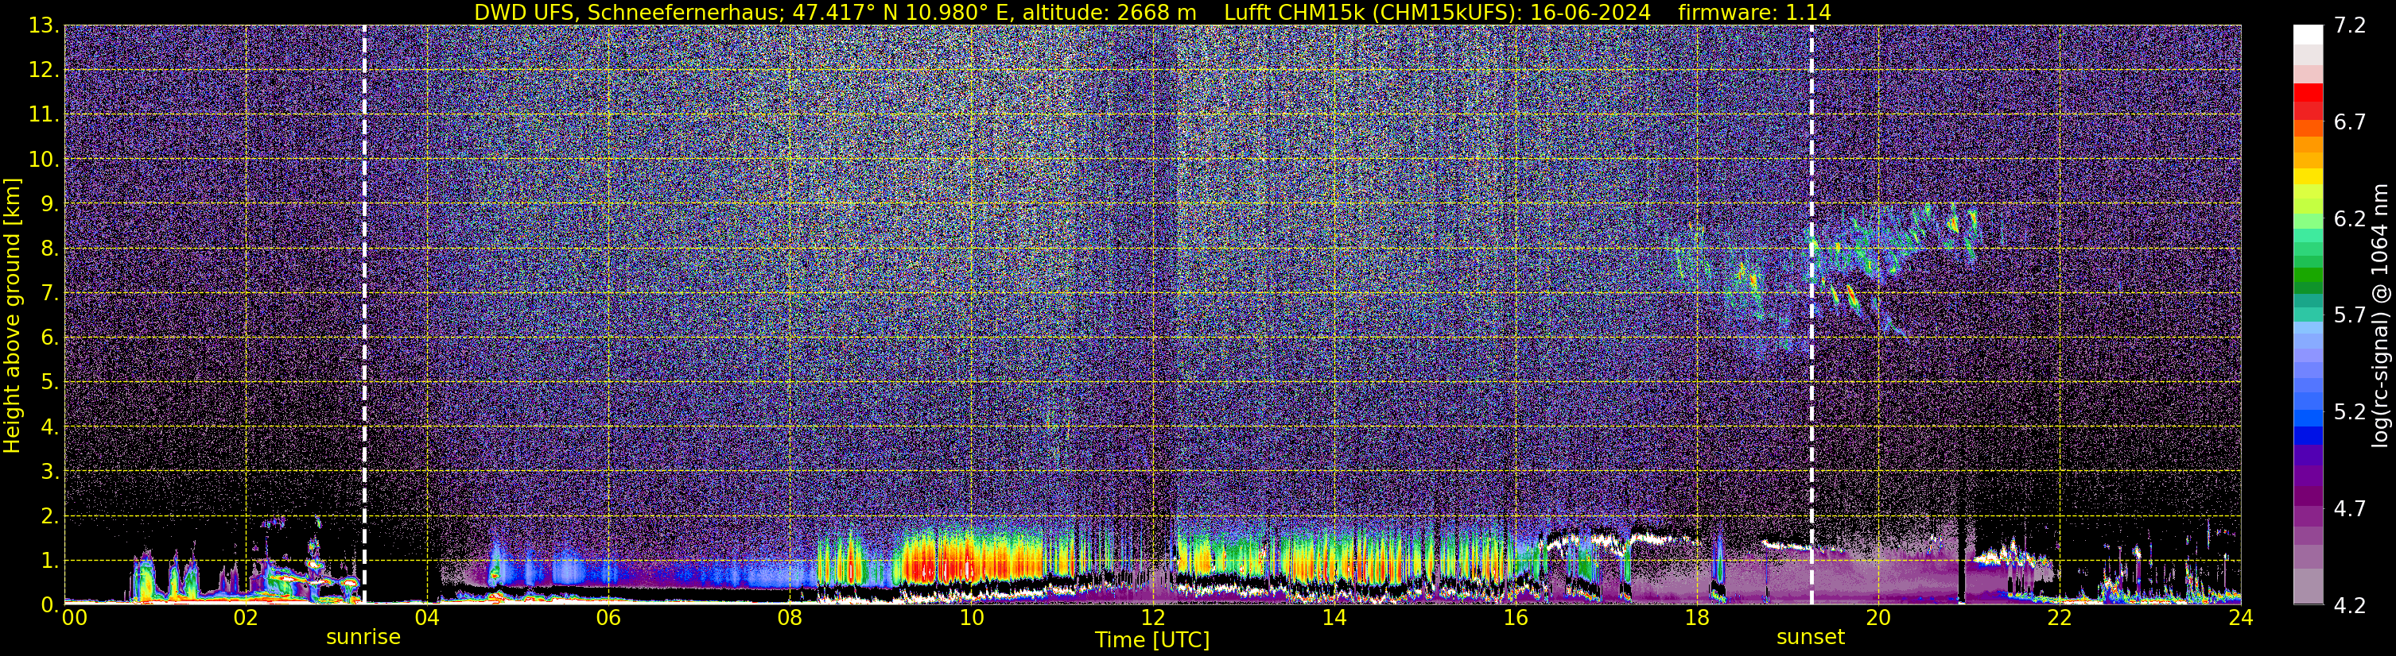Viewport: 2396px width, 656px height.
Task: Click the bright red segment of the colorbar
Action: (x=2308, y=93)
